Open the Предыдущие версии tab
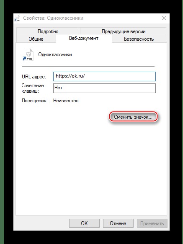This screenshot has height=244, width=183. point(124,31)
